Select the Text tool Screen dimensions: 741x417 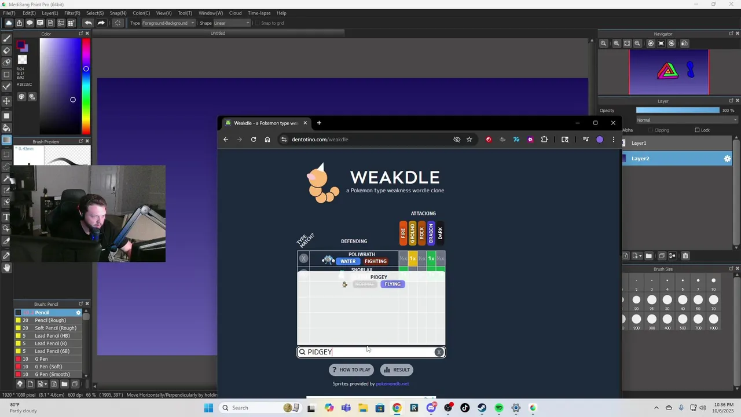6,217
